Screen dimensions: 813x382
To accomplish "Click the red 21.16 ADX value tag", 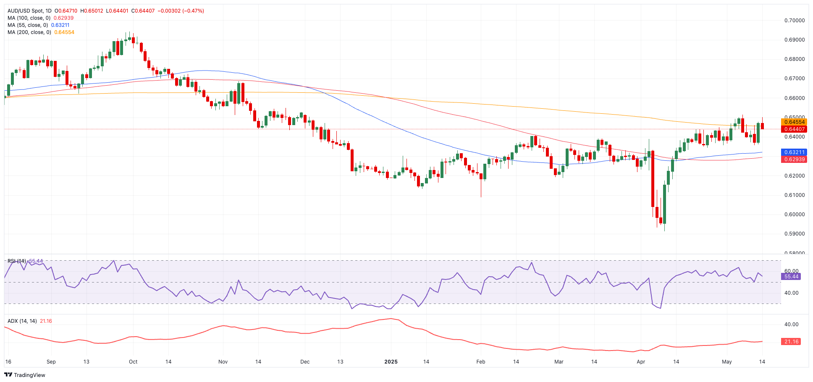I will [791, 342].
